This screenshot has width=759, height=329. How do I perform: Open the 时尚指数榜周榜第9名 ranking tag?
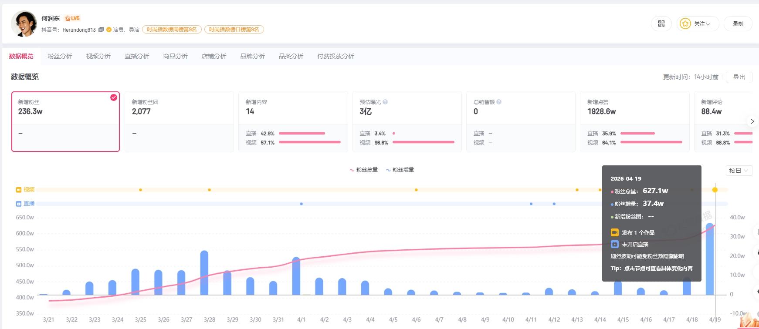point(172,30)
